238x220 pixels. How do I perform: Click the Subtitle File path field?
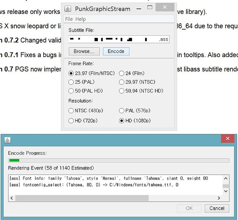tap(119, 39)
